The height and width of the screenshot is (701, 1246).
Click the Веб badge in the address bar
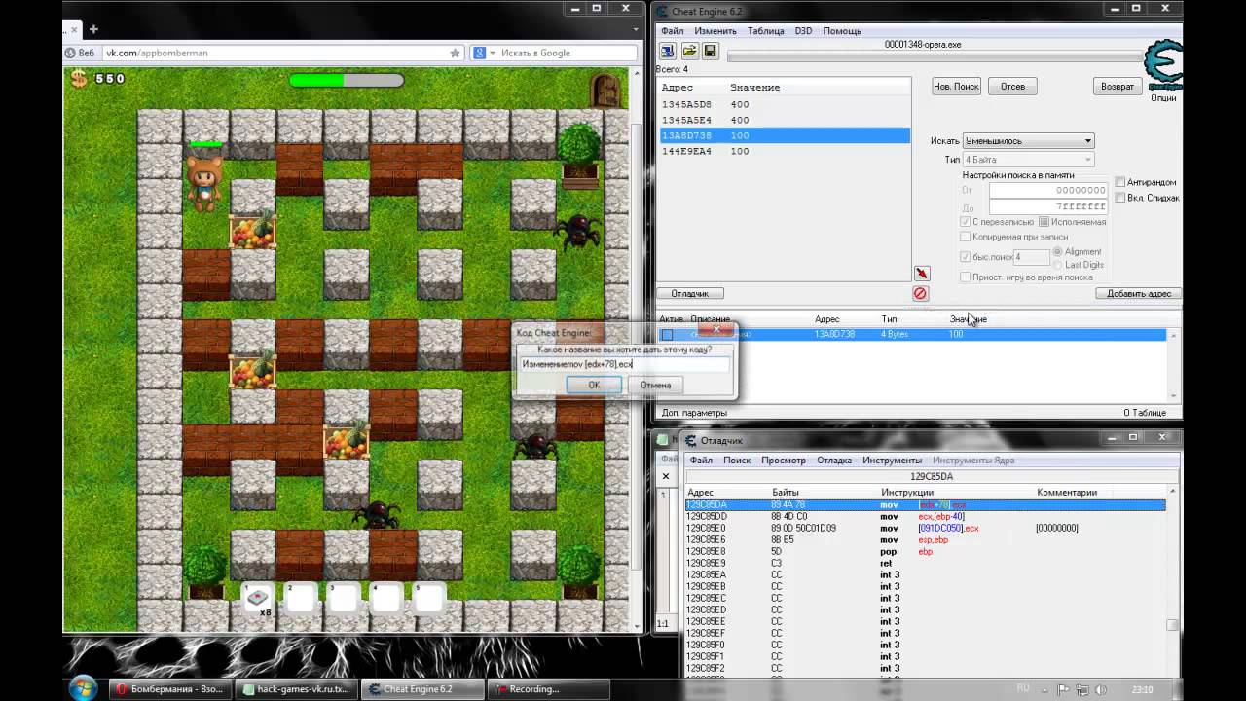[x=81, y=53]
